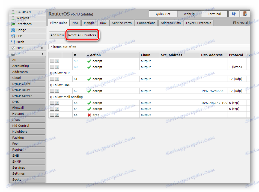
Task: Open the Service Ports tab
Action: pyautogui.click(x=122, y=23)
